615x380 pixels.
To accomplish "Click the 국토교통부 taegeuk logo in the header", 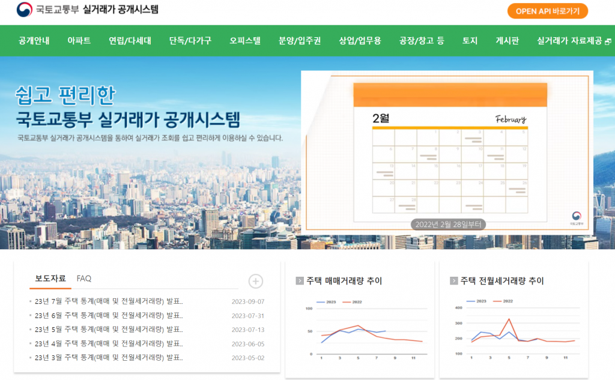I will click(x=24, y=10).
